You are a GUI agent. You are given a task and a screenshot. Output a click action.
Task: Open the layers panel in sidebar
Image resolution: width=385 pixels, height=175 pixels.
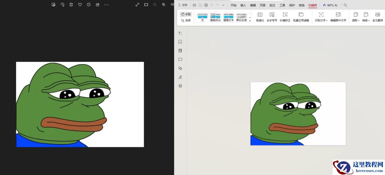tap(180, 86)
